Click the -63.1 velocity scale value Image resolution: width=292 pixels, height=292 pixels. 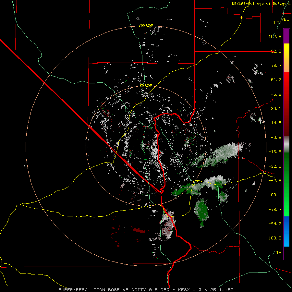[275, 195]
